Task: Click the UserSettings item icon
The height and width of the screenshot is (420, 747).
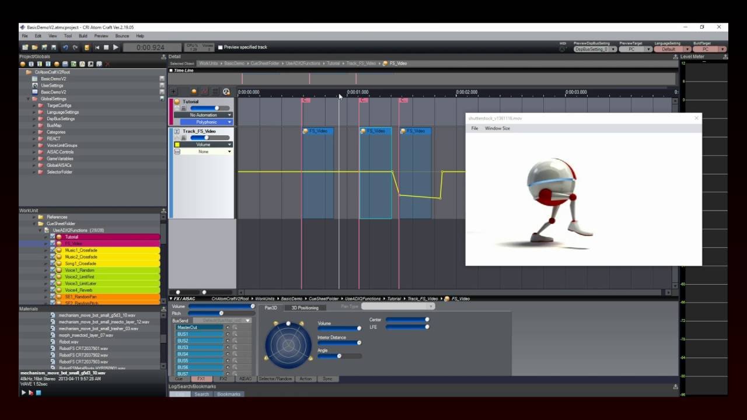Action: coord(35,85)
